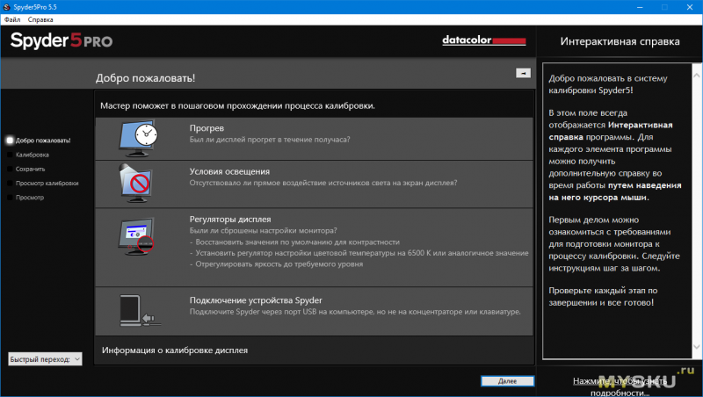Open the Нажмите, чтобы узнать подробности link
Image resolution: width=703 pixels, height=397 pixels.
point(620,386)
